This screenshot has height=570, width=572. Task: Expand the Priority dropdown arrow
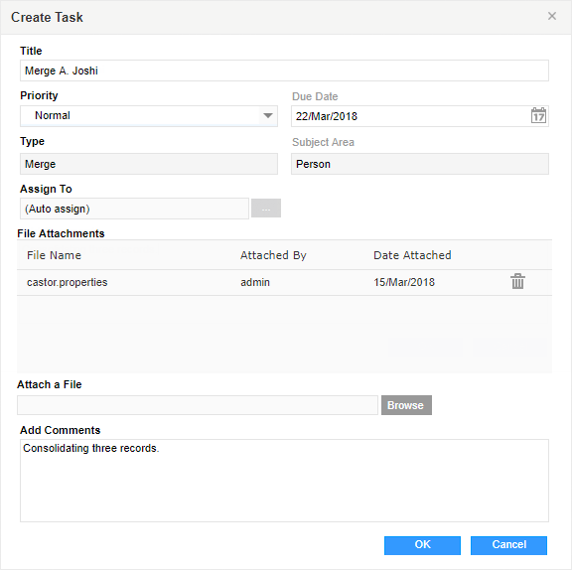pos(268,116)
